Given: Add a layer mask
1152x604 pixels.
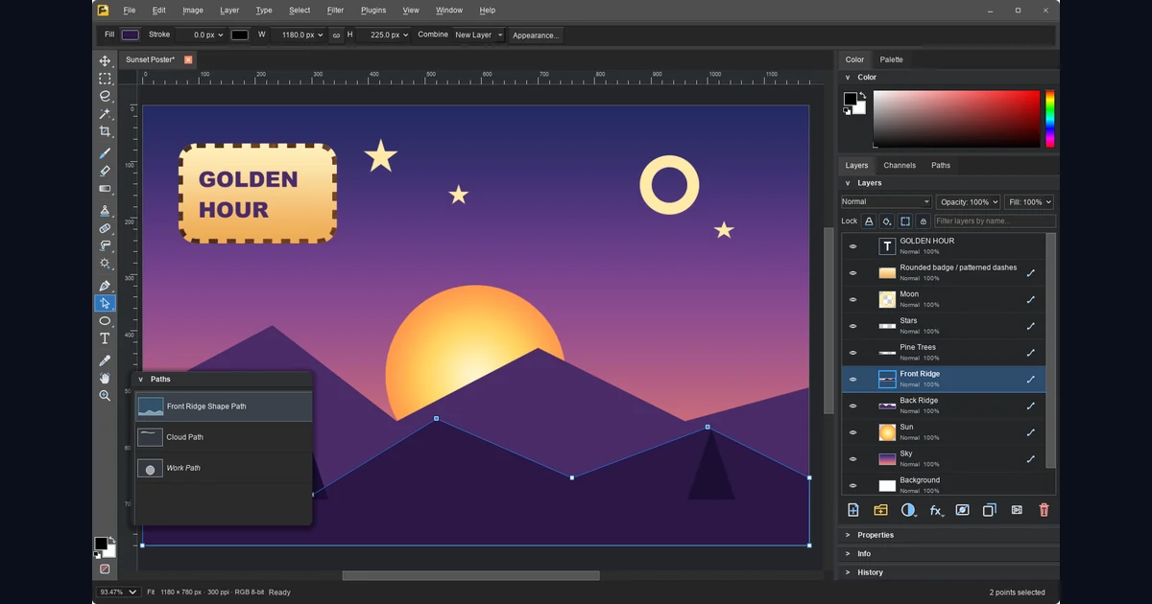Looking at the screenshot, I should (962, 510).
